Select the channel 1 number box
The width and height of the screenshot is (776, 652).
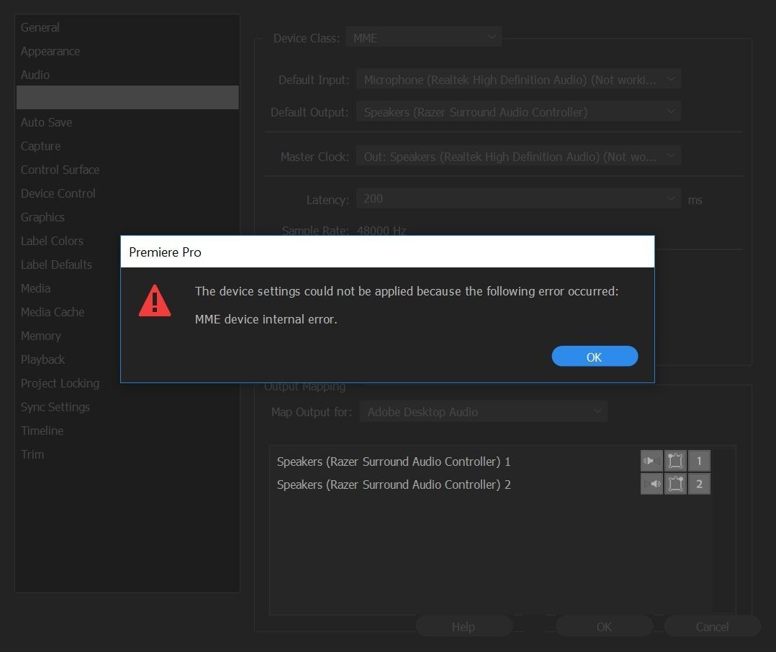coord(699,461)
